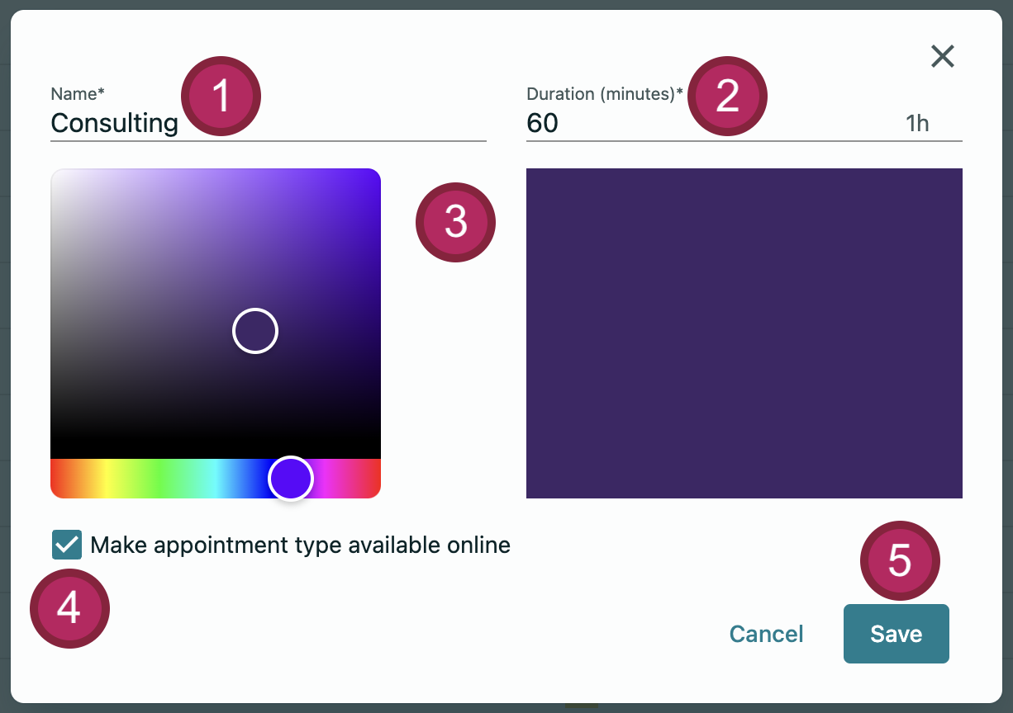
Task: Click numbered marker 4 below the checkbox
Action: coord(69,608)
